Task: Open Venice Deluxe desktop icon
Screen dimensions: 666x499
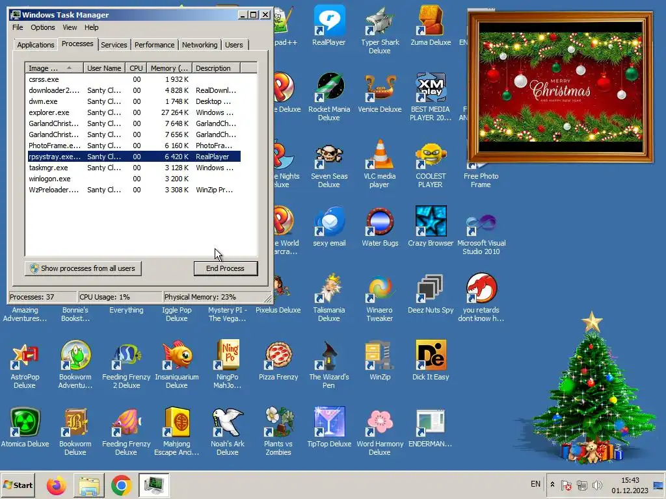Action: (380, 92)
